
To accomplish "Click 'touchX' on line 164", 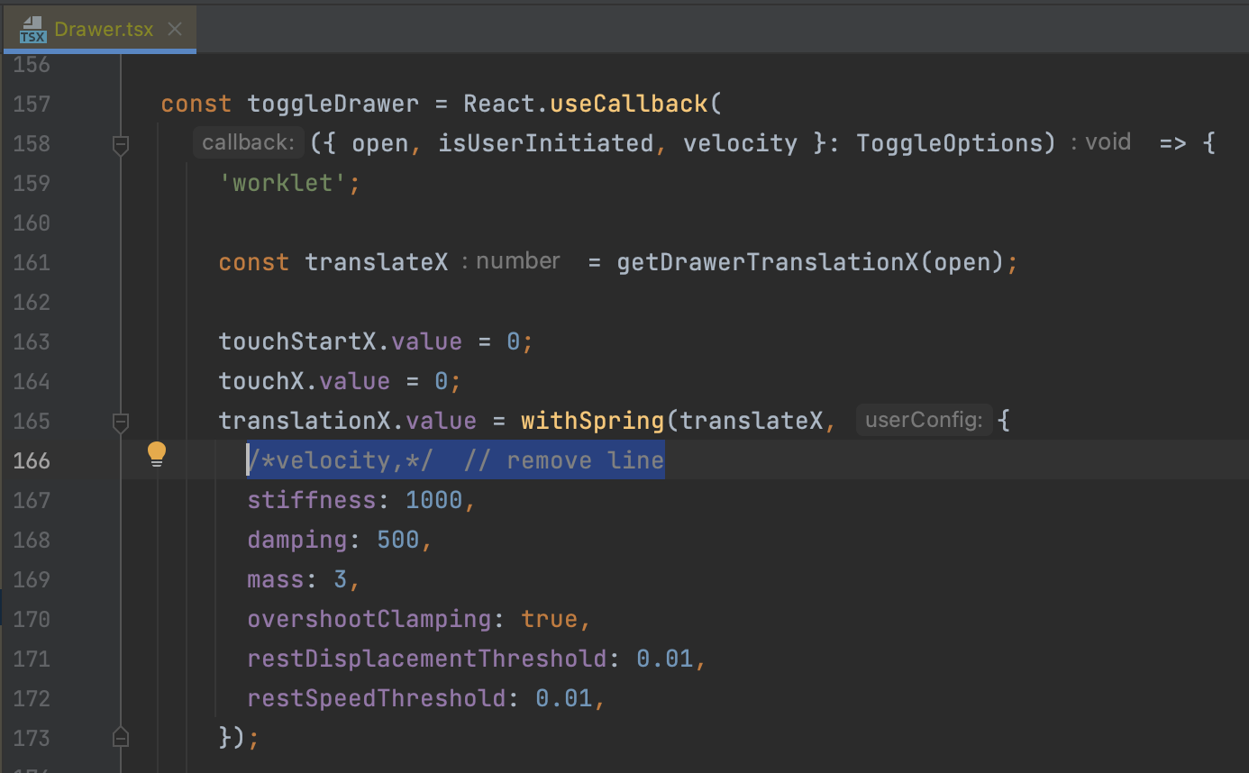I will click(x=261, y=381).
